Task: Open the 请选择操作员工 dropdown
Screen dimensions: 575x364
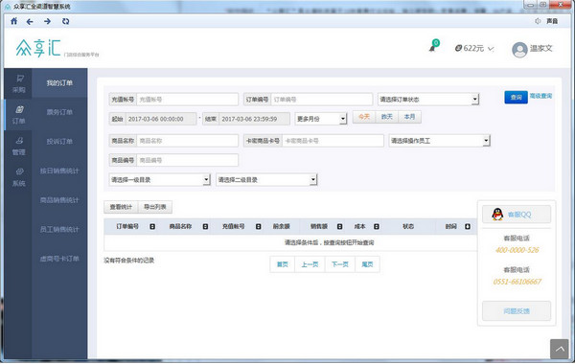Action: [x=439, y=141]
